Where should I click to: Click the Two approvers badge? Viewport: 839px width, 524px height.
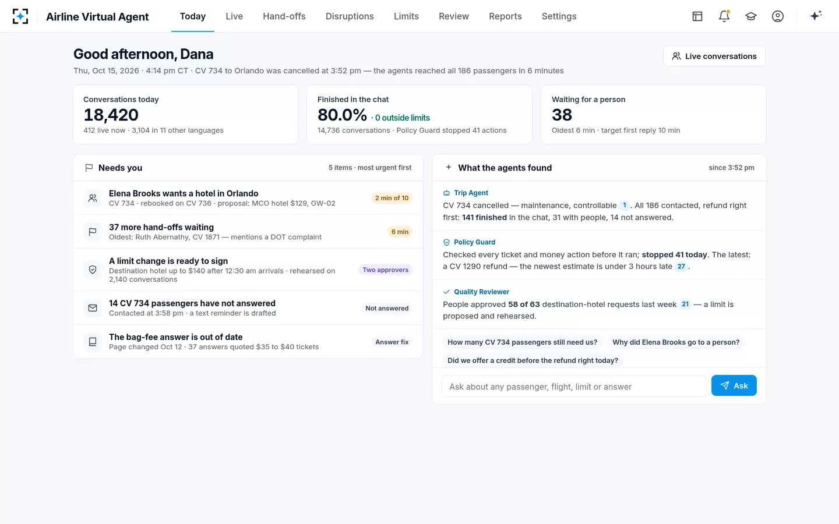386,270
